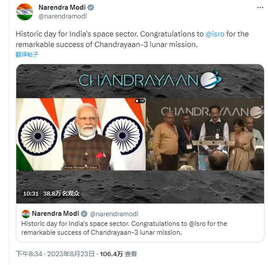Click the verified badge in the quoted post

point(83,214)
